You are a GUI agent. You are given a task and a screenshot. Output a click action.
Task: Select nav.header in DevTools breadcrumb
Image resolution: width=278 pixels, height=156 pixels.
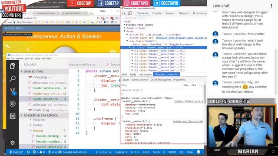click(x=145, y=75)
